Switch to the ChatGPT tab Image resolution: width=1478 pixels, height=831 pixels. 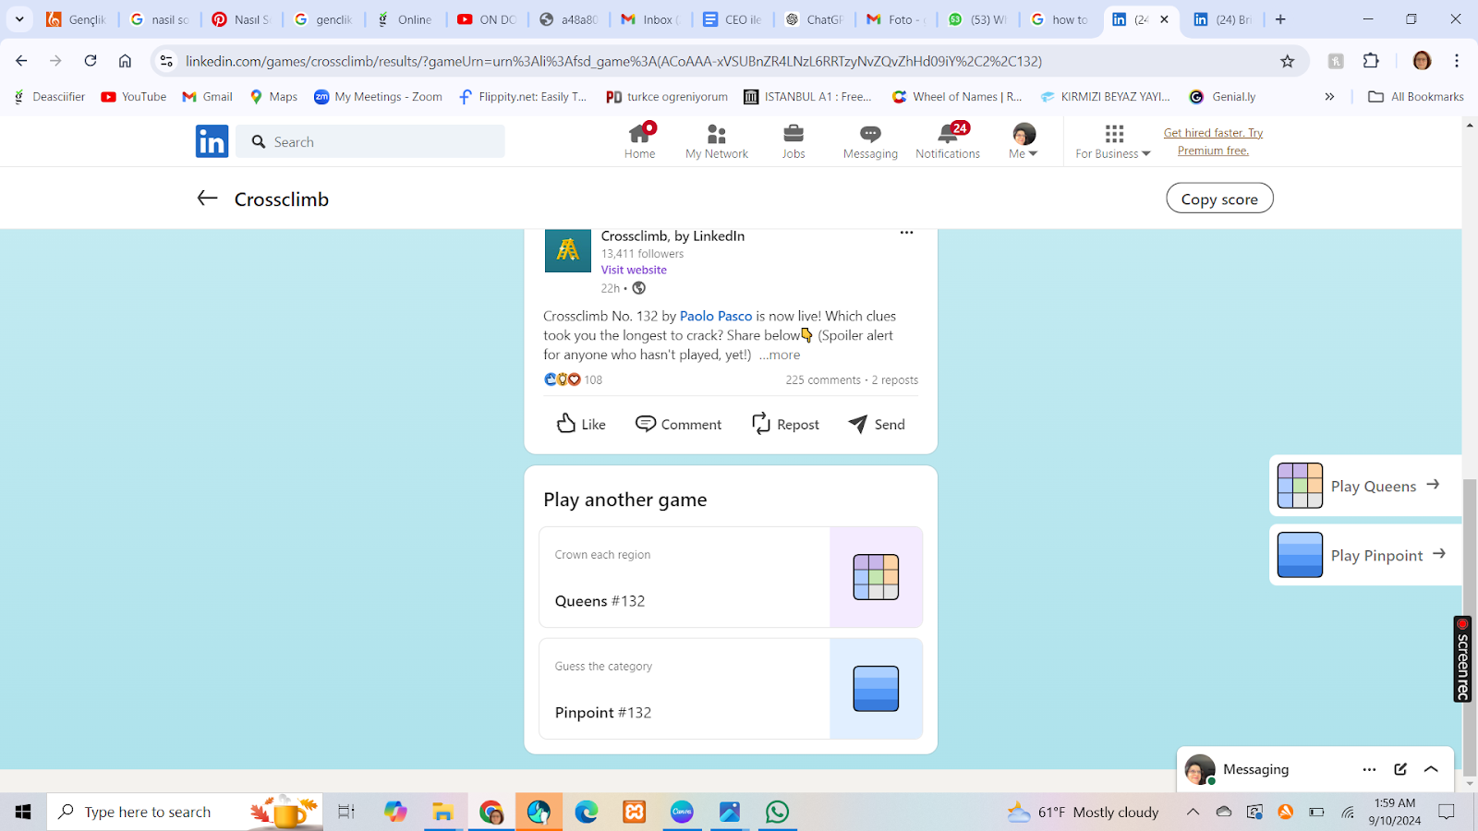point(815,19)
